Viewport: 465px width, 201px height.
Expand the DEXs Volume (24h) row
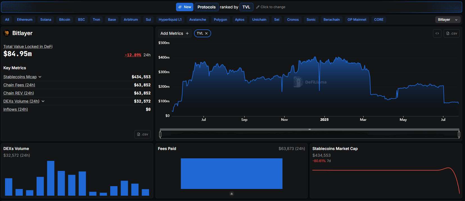(43, 101)
